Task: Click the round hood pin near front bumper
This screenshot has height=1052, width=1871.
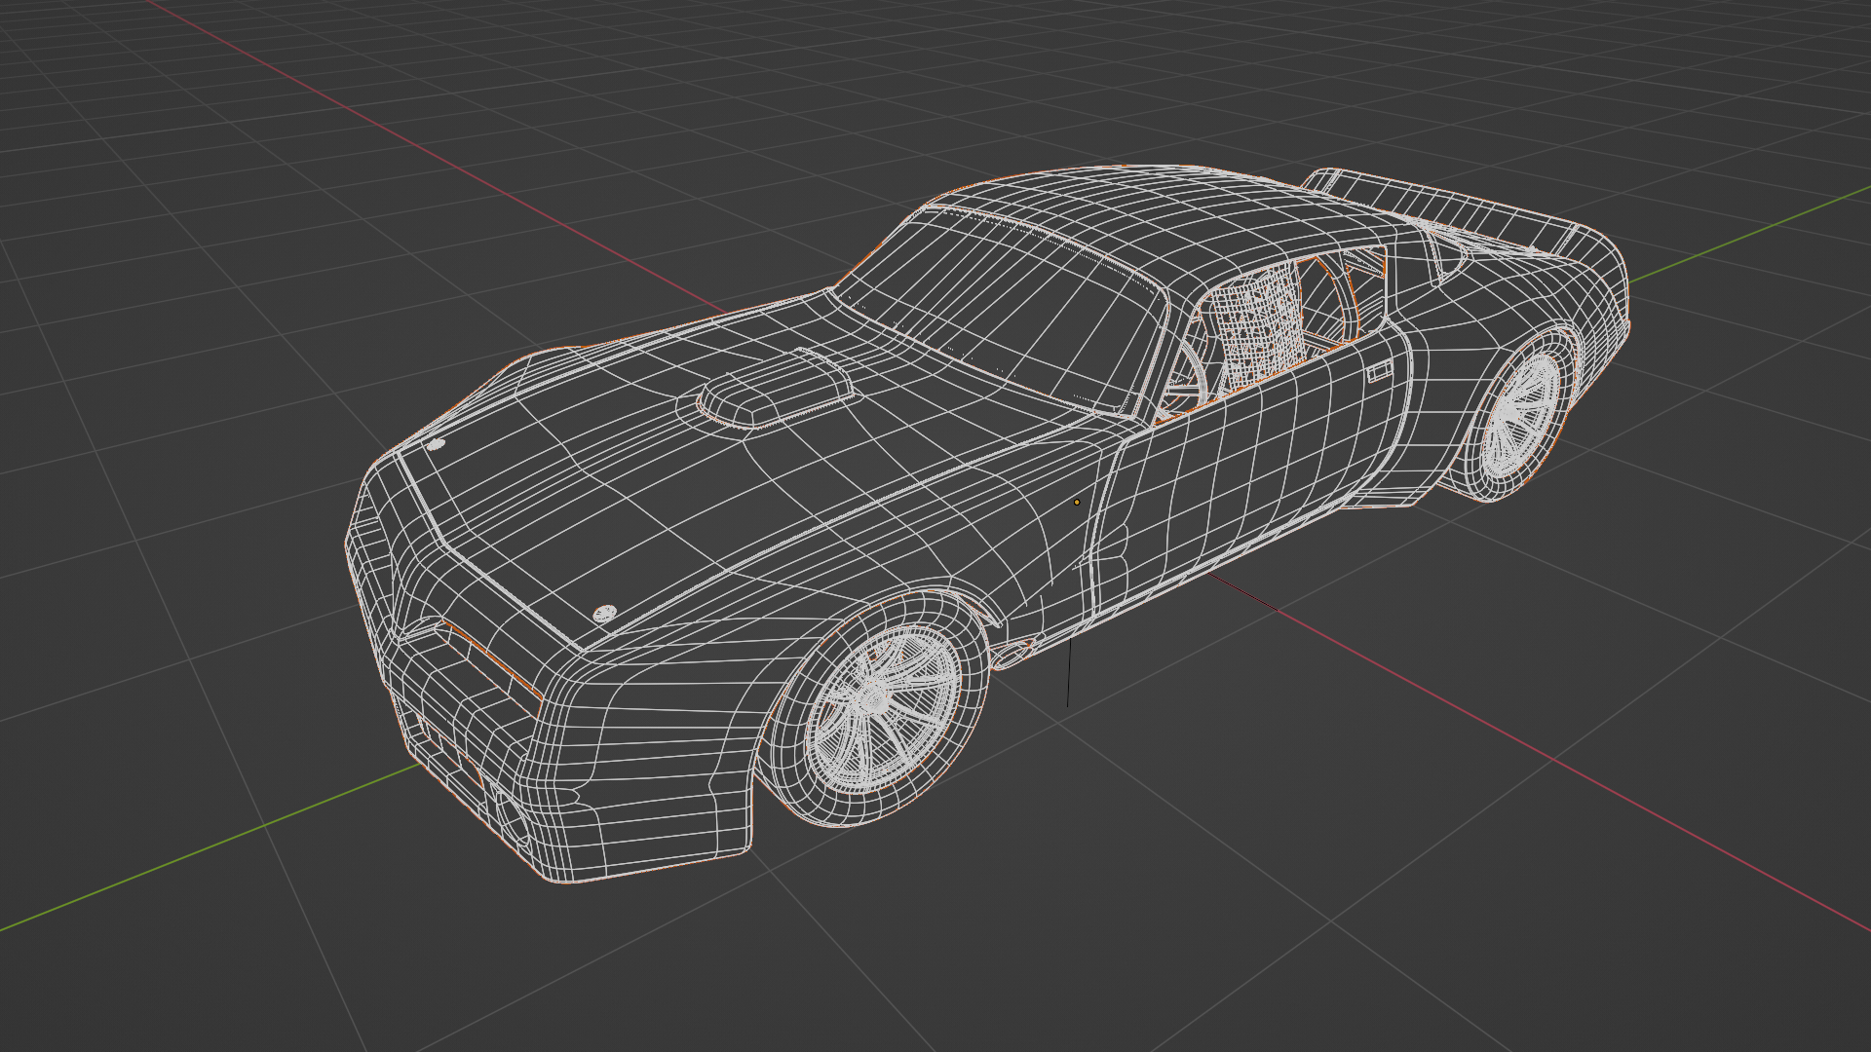Action: click(604, 614)
